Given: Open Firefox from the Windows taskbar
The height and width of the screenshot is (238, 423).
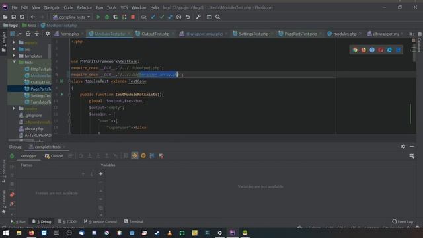Looking at the screenshot, I should click(x=31, y=233).
